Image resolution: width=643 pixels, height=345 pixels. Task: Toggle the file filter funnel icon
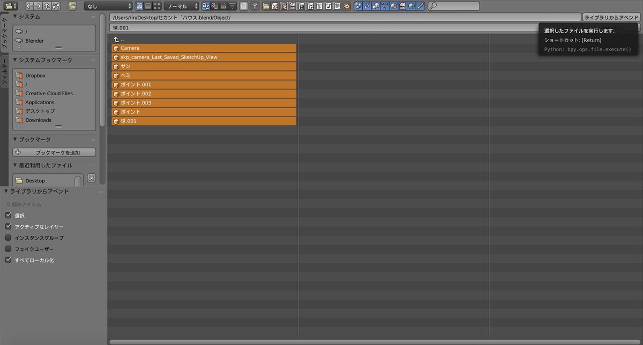pos(255,6)
